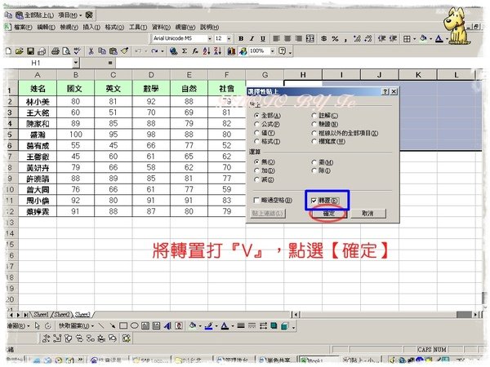490x367 pixels.
Task: Toggle italic formatting
Action: [252, 38]
